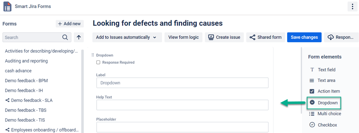
Task: Add a Multi choice form element
Action: 325,114
